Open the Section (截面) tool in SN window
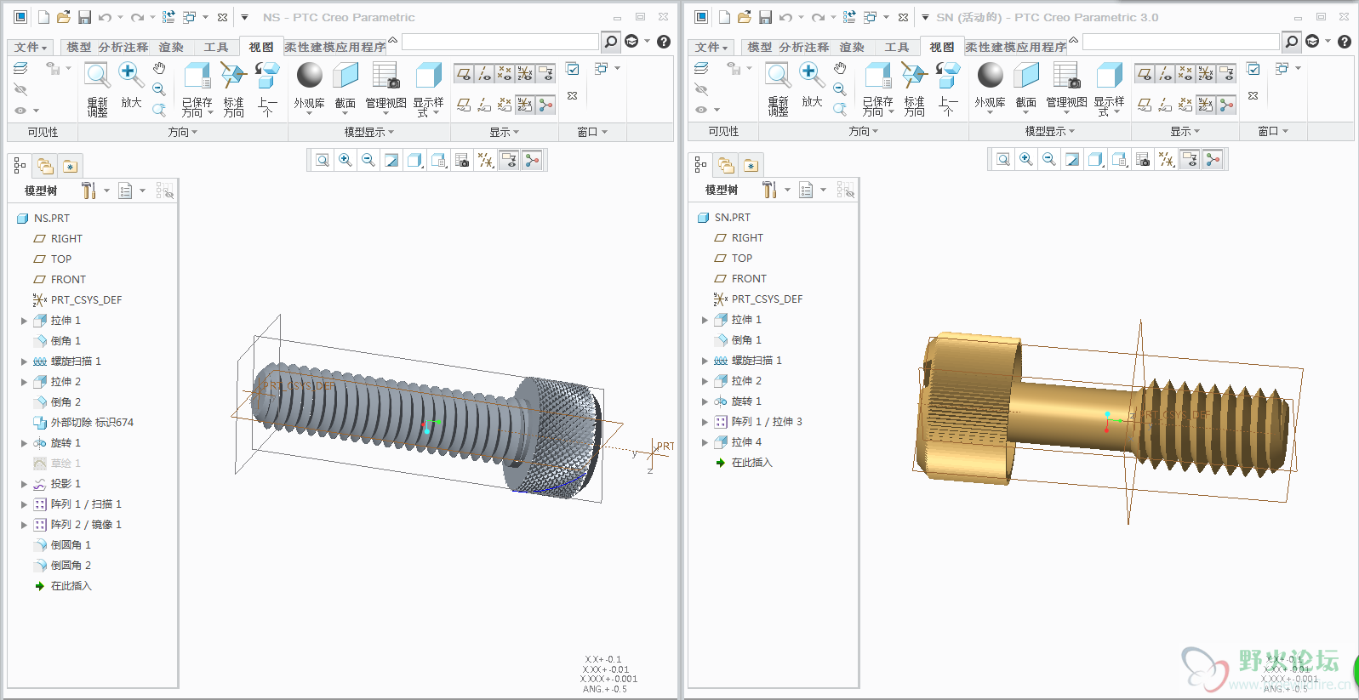This screenshot has height=700, width=1359. click(1025, 87)
